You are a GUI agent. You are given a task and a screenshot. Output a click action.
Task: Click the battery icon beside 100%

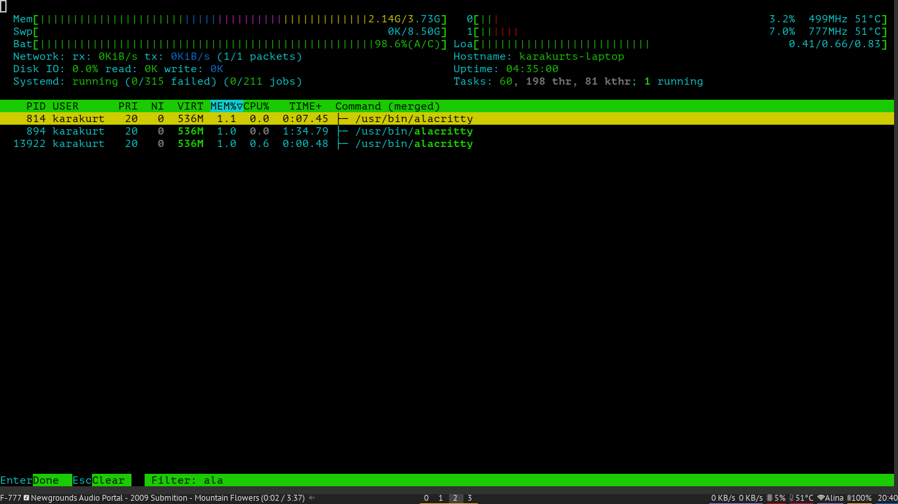pyautogui.click(x=849, y=498)
